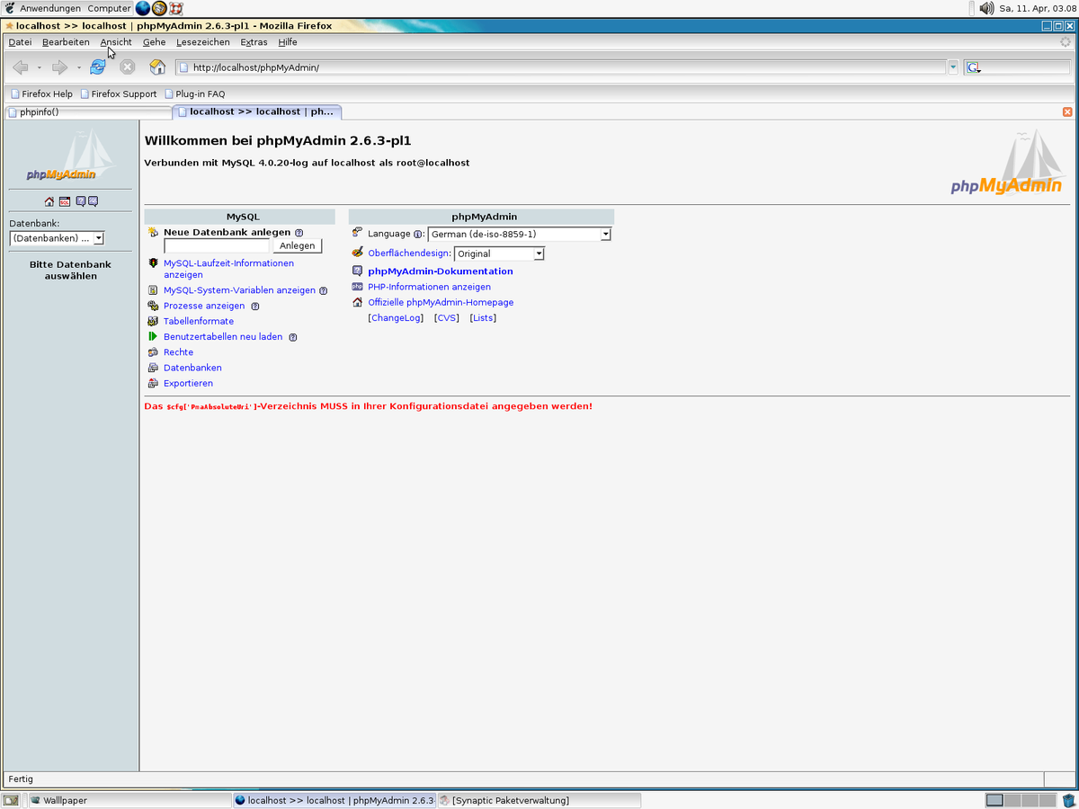Open the SQL query window icon in sidebar
Viewport: 1079px width, 809px height.
pyautogui.click(x=65, y=201)
